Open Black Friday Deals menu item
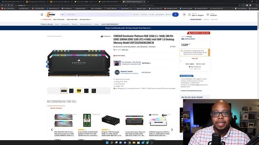This screenshot has height=145, width=259. [x=59, y=19]
